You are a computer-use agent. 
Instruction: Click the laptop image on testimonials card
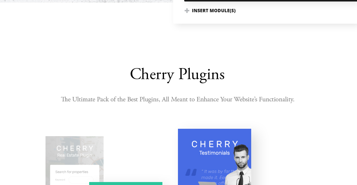(207, 183)
